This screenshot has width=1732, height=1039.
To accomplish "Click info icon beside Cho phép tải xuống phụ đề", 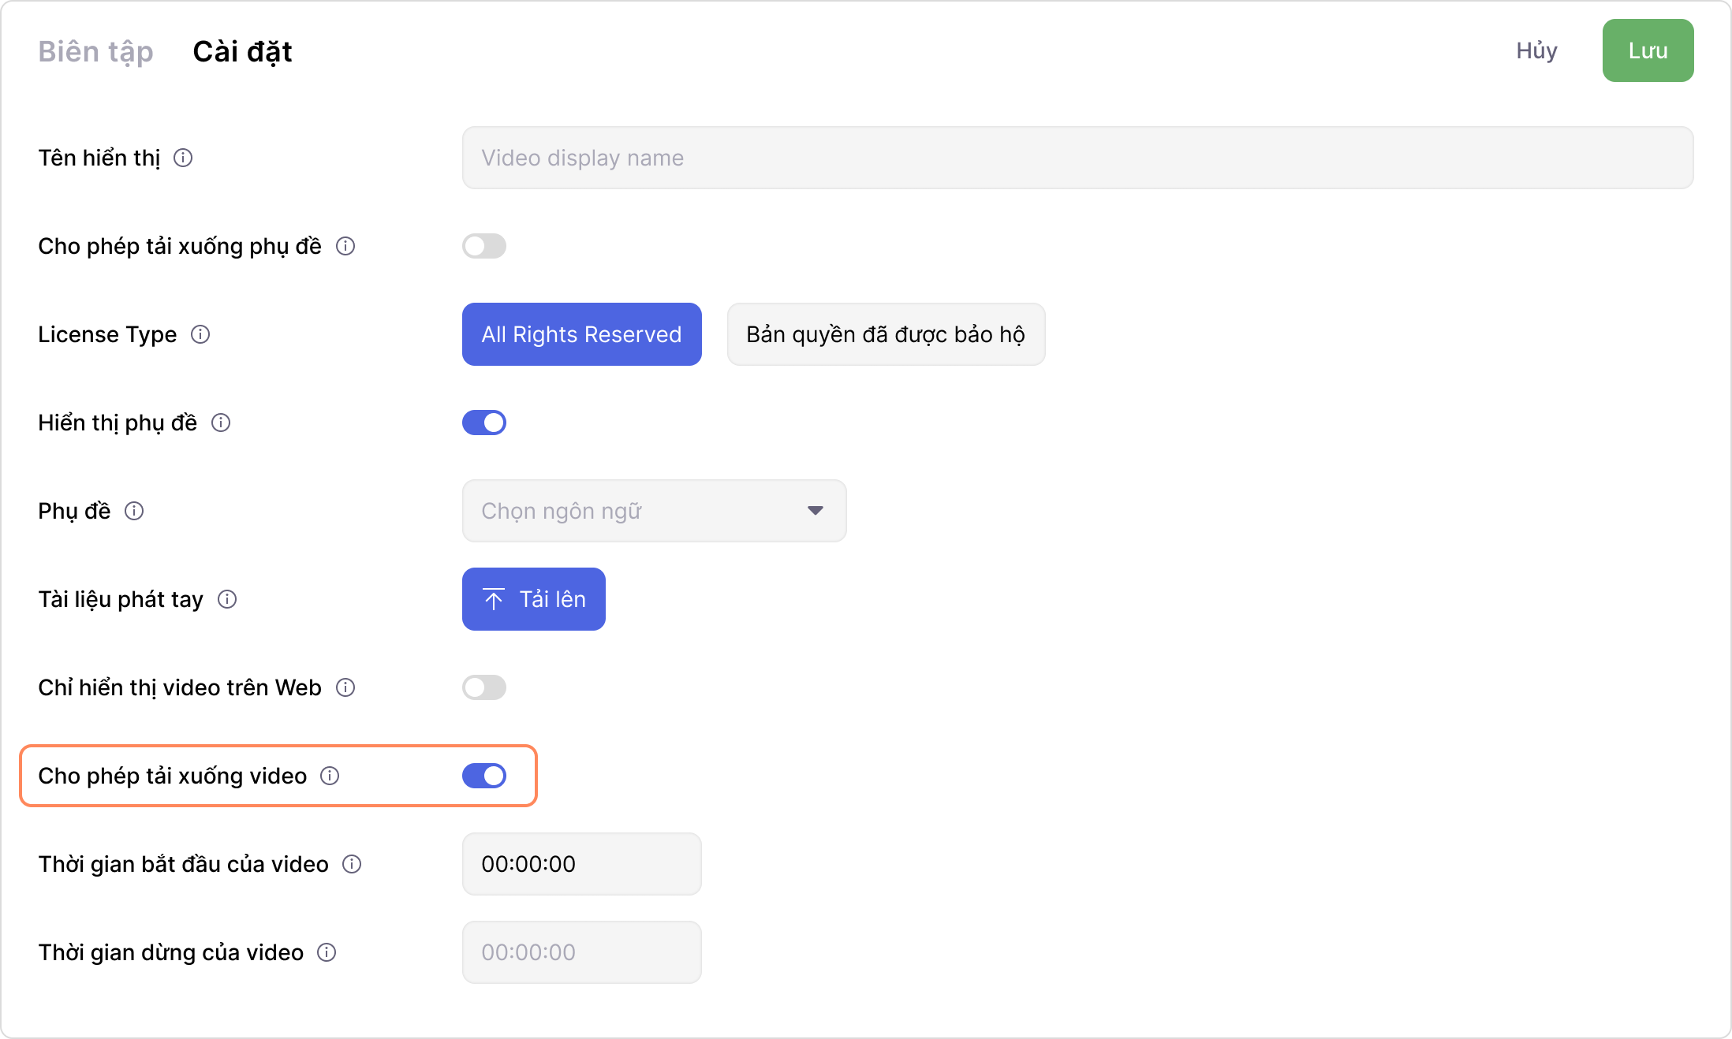I will tap(345, 246).
